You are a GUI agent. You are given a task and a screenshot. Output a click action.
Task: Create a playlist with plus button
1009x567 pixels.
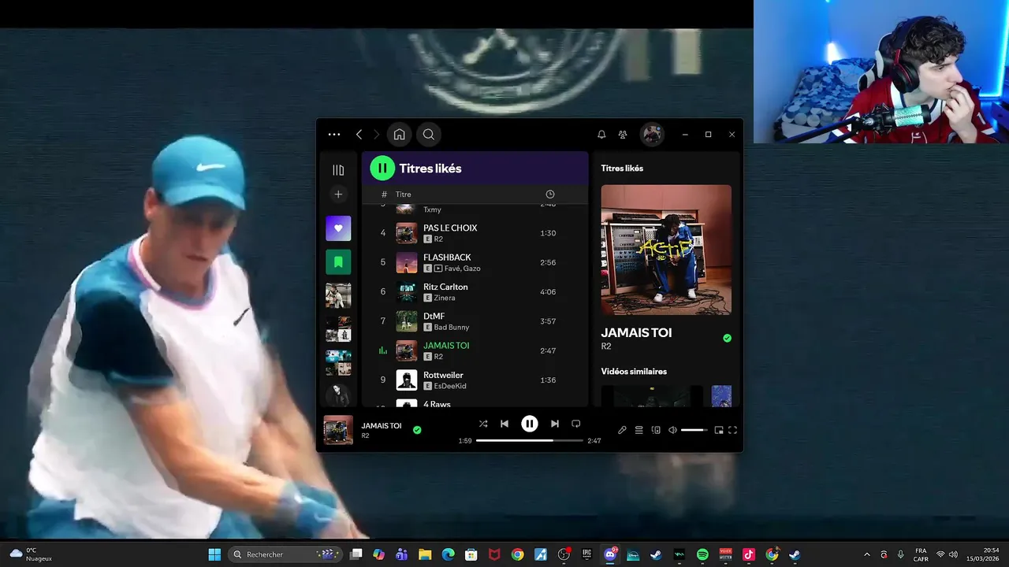point(338,195)
